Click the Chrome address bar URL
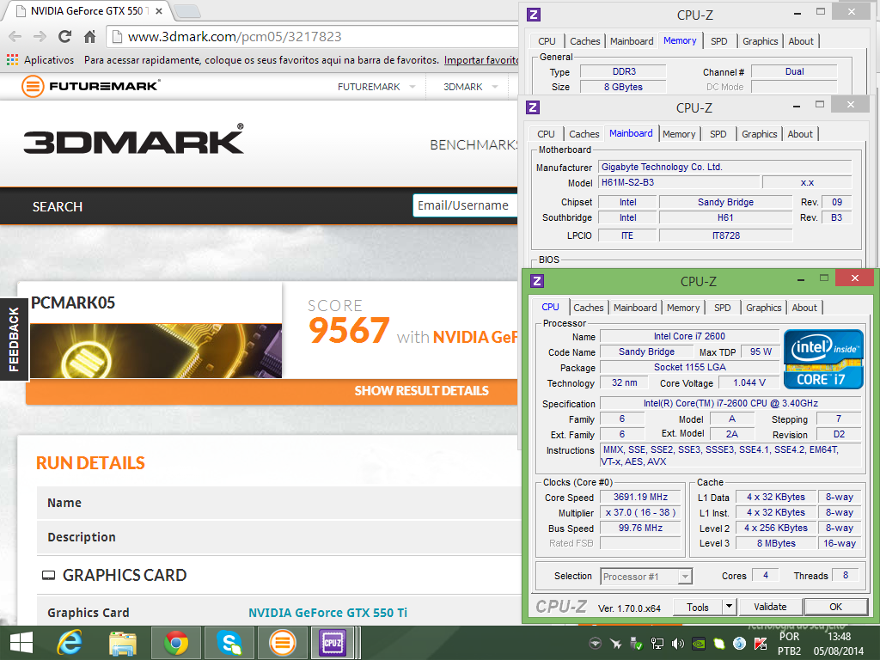The height and width of the screenshot is (660, 880). pos(235,36)
